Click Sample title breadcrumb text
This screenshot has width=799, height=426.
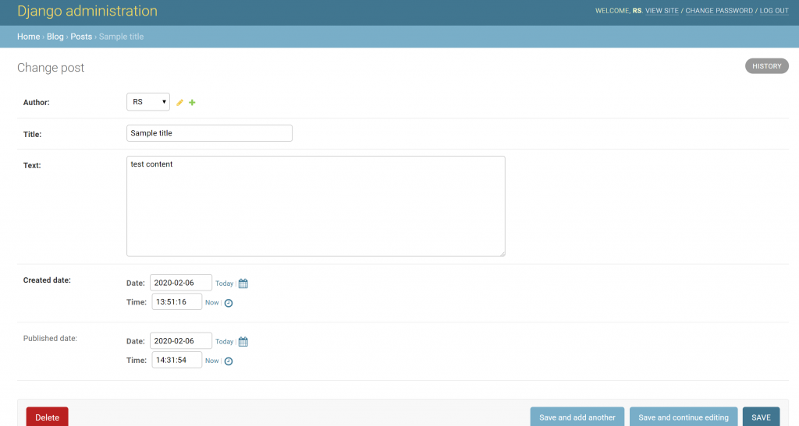point(121,37)
